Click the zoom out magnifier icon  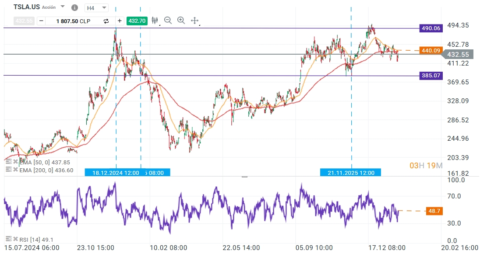pos(168,20)
